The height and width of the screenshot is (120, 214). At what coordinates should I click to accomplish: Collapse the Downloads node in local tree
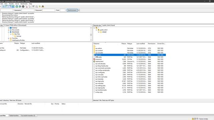[x=9, y=32]
